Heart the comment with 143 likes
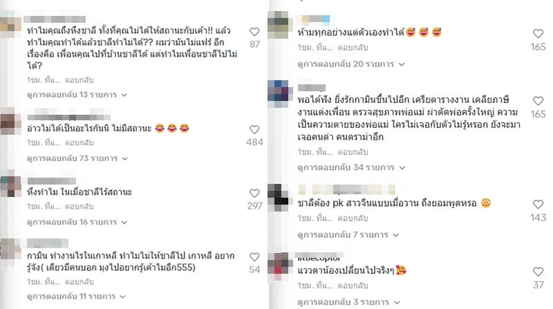This screenshot has width=553, height=309. [x=538, y=204]
